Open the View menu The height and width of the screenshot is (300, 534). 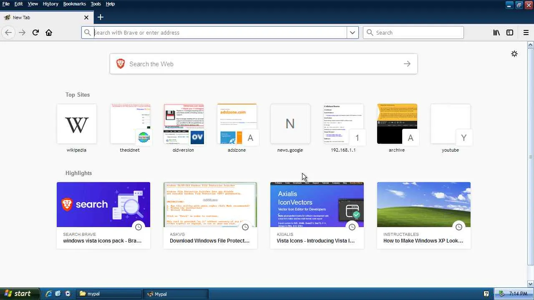click(33, 4)
